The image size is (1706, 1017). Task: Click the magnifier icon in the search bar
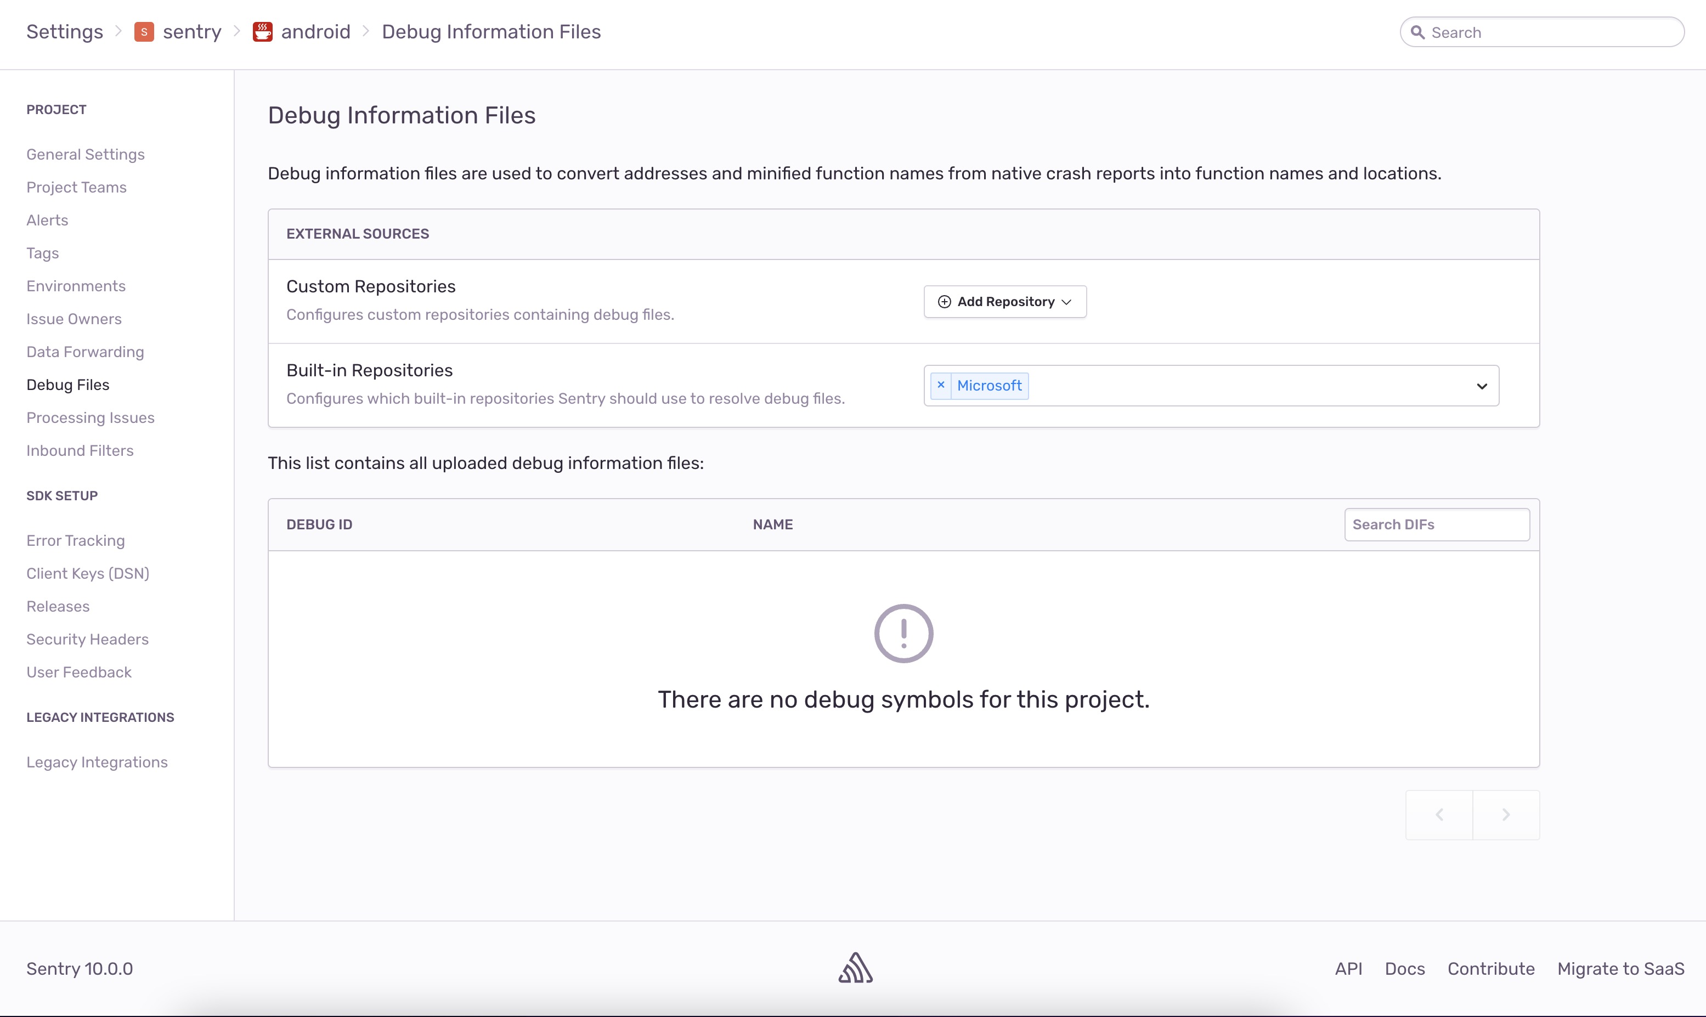click(1418, 31)
